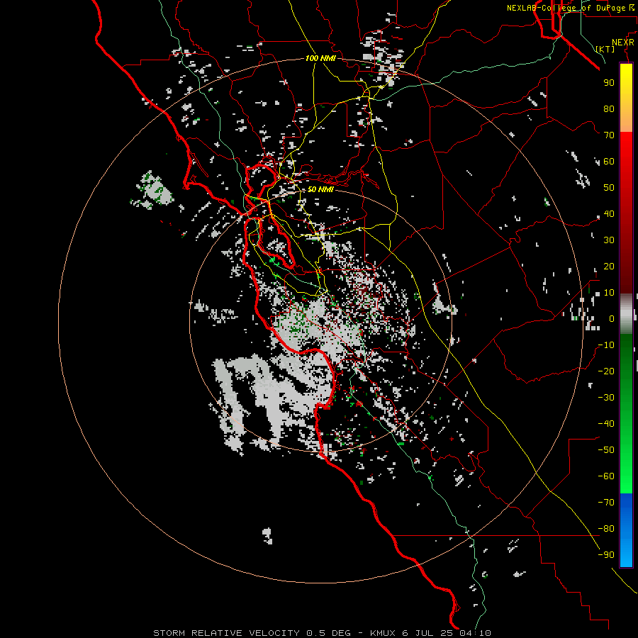Image resolution: width=638 pixels, height=638 pixels.
Task: Click the 10 value on velocity scale
Action: coord(609,293)
